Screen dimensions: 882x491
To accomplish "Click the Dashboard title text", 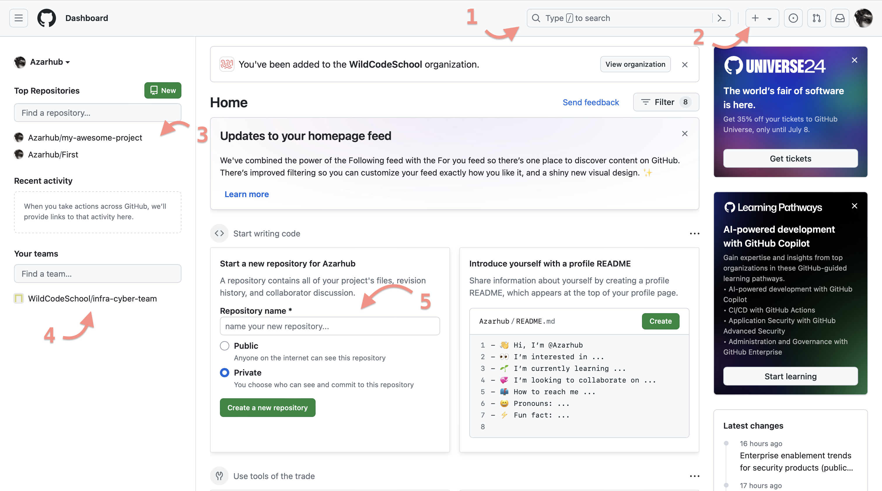I will point(87,18).
